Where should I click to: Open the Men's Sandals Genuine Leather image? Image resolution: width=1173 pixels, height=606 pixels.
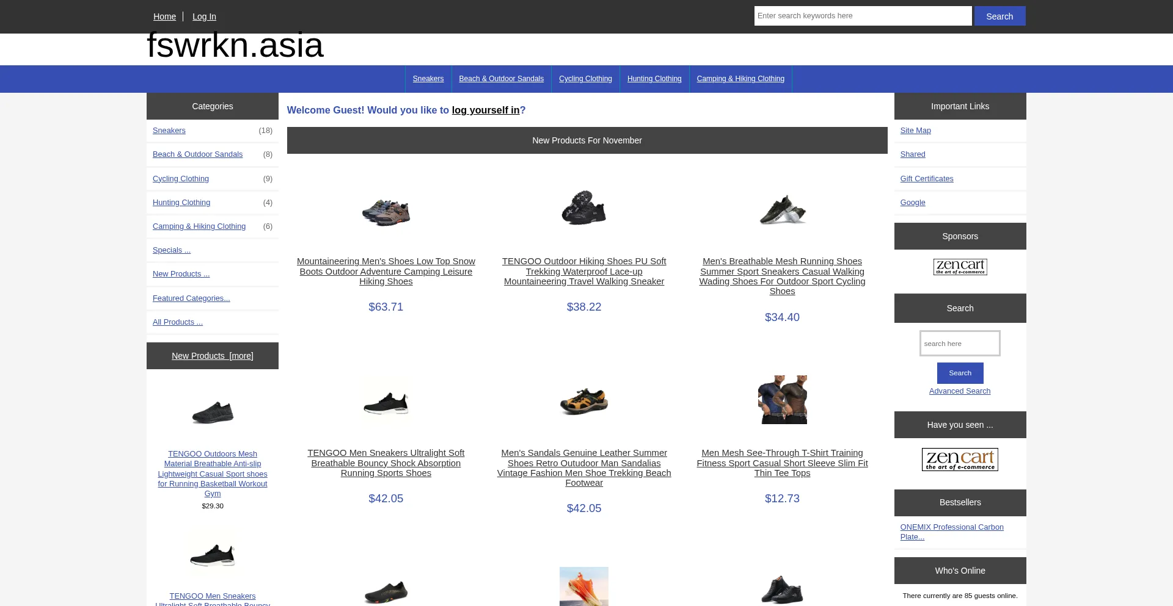pyautogui.click(x=584, y=401)
